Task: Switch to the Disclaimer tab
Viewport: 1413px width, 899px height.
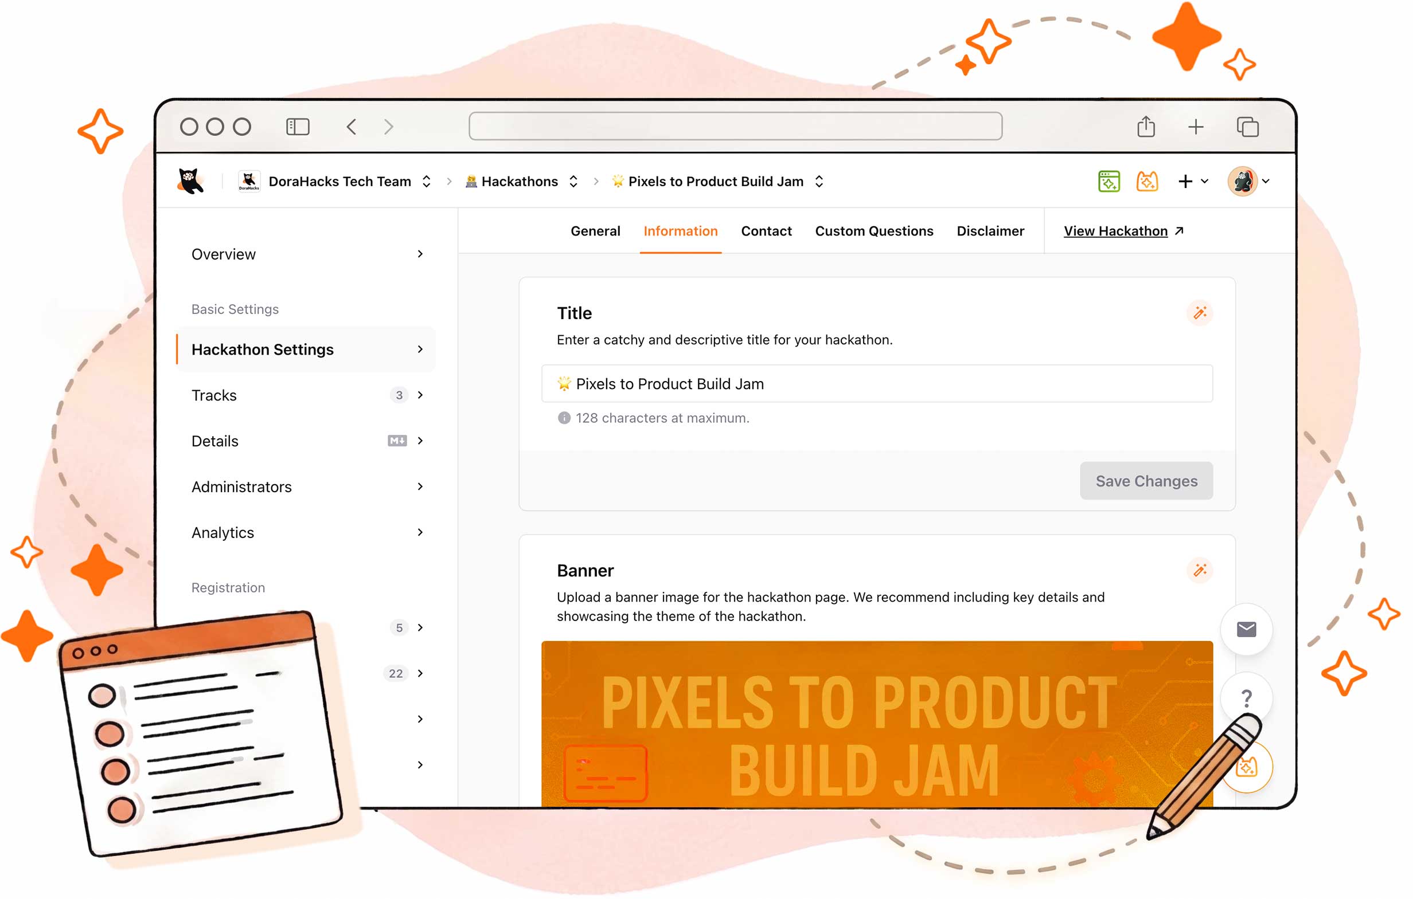Action: 990,231
